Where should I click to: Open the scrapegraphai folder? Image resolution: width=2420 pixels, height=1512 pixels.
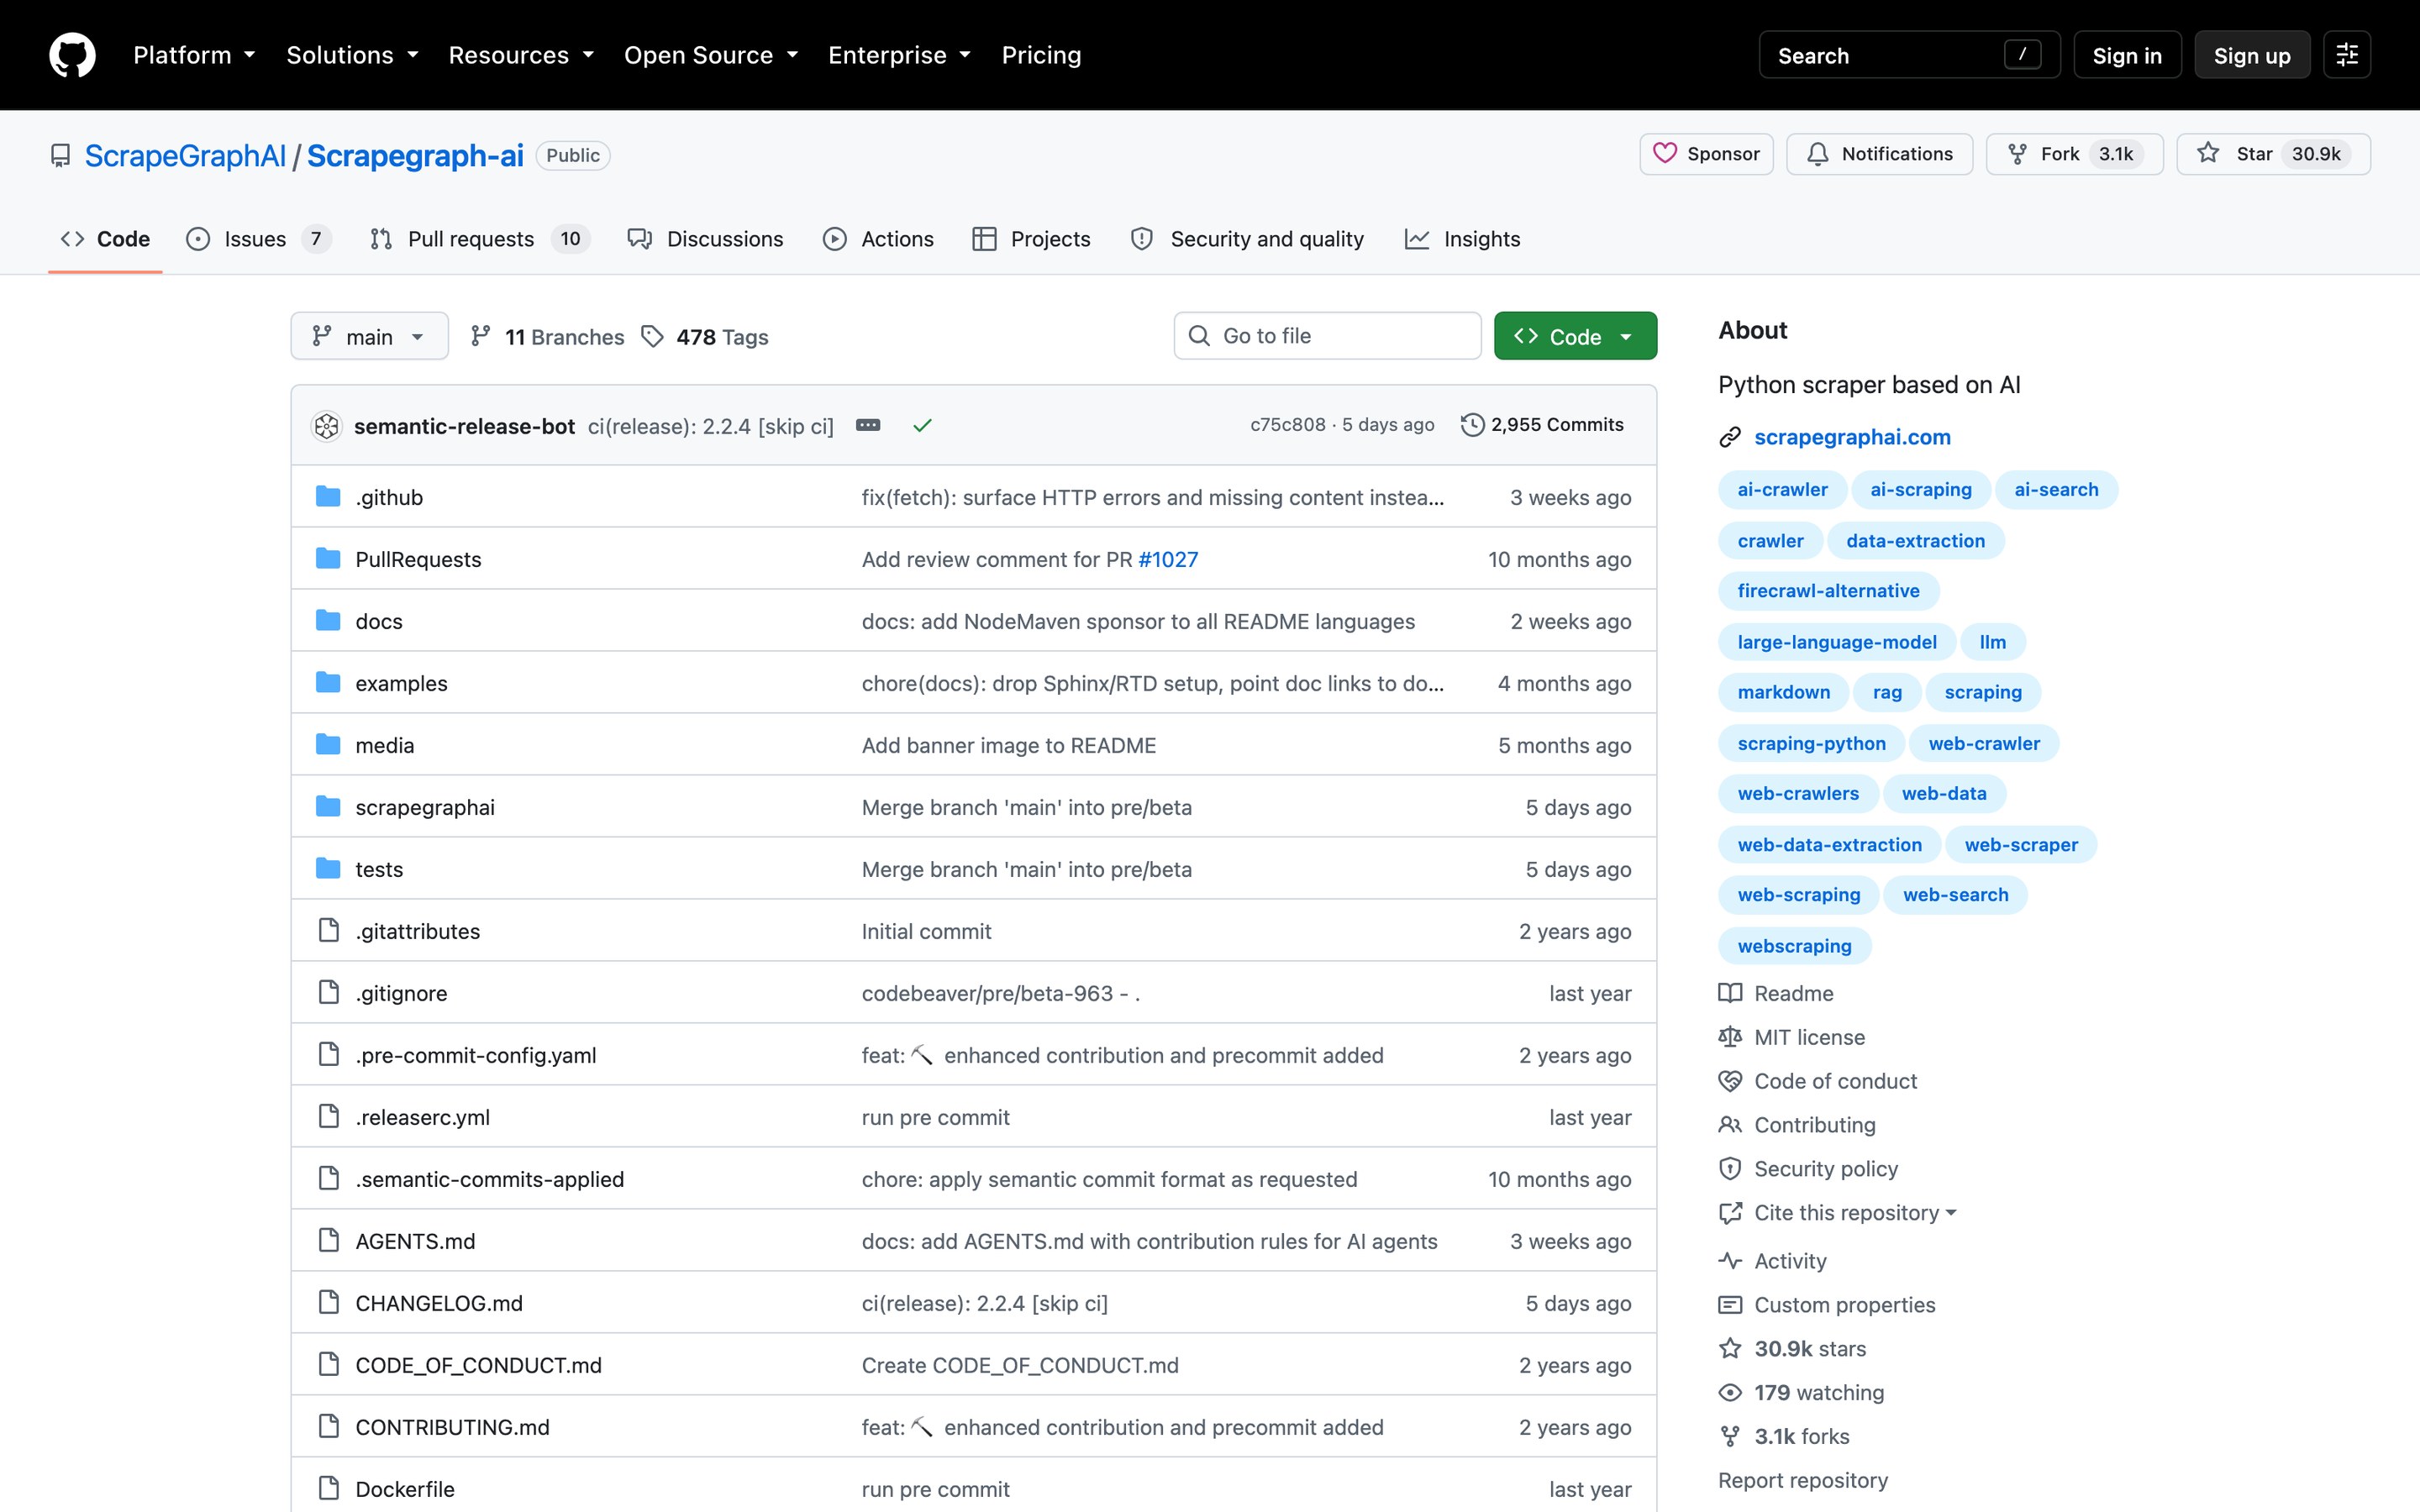(425, 807)
